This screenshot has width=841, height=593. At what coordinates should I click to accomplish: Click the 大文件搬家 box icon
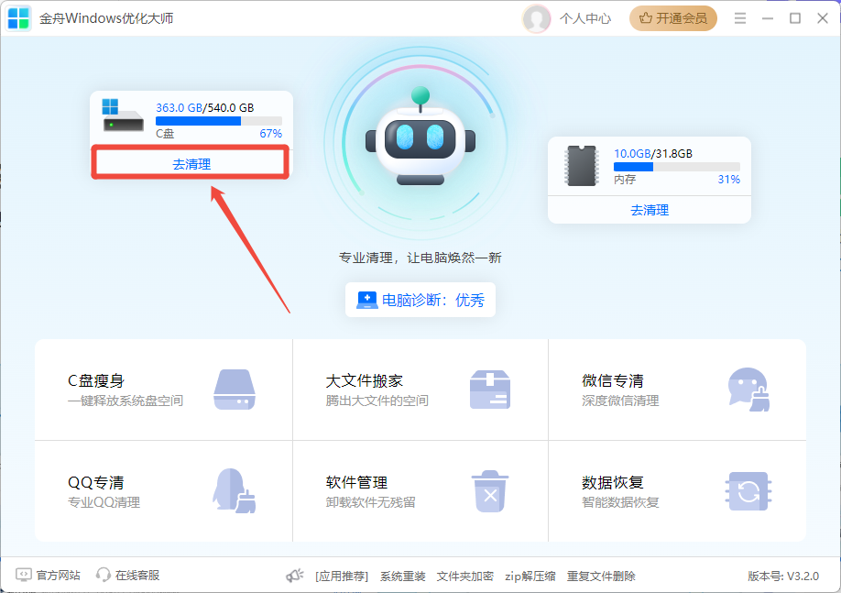[490, 390]
